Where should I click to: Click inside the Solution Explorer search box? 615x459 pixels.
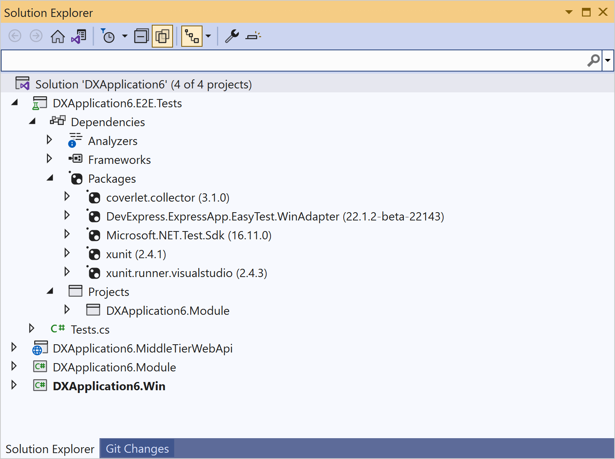pos(275,60)
